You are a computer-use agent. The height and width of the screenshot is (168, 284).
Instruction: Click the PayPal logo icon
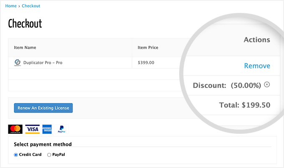pyautogui.click(x=61, y=129)
